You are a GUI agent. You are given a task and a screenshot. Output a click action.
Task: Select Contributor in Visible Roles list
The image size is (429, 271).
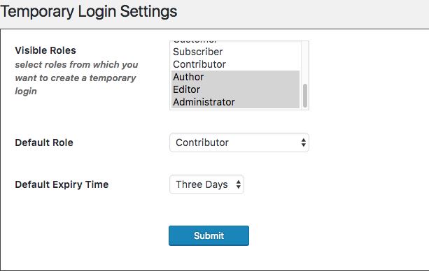click(235, 64)
